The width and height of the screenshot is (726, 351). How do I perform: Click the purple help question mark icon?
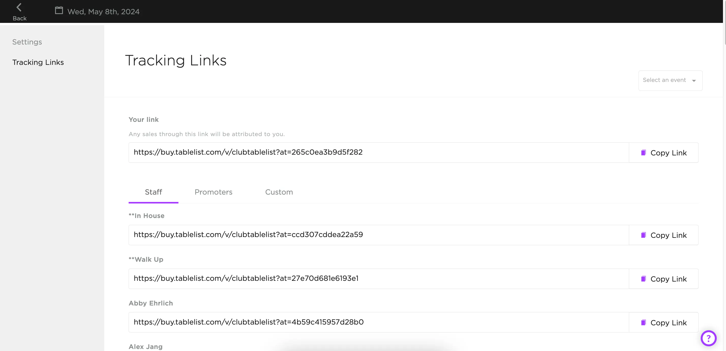(x=708, y=338)
